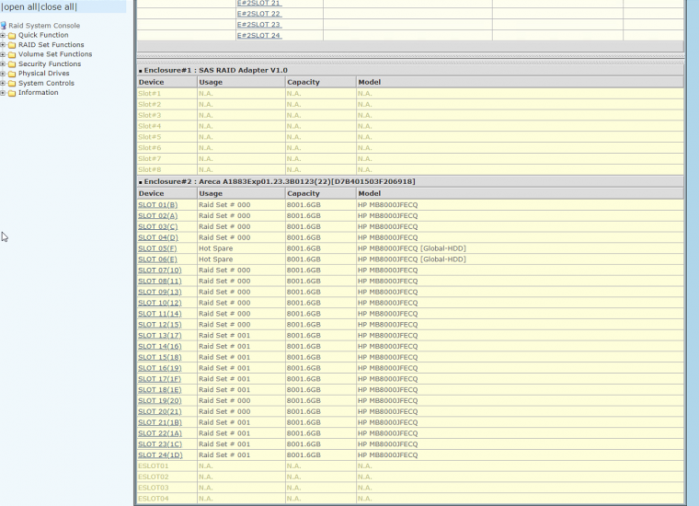
Task: Click the 'close all' link
Action: pyautogui.click(x=58, y=6)
